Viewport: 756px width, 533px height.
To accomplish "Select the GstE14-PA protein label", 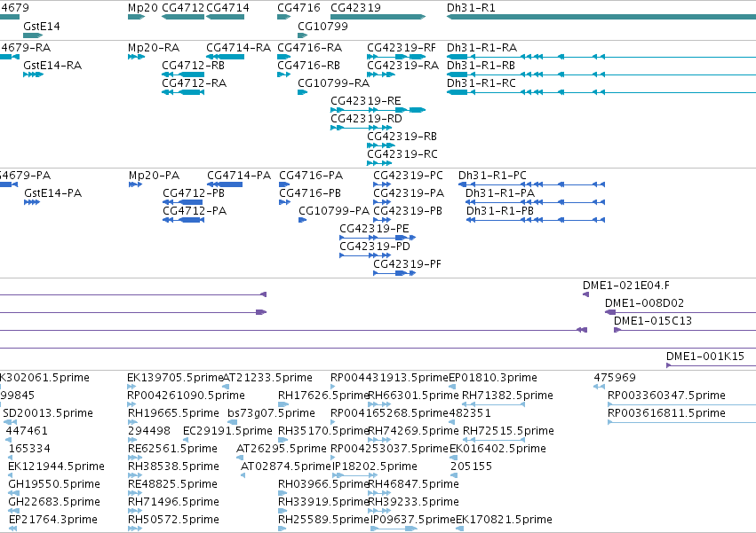I will click(53, 193).
